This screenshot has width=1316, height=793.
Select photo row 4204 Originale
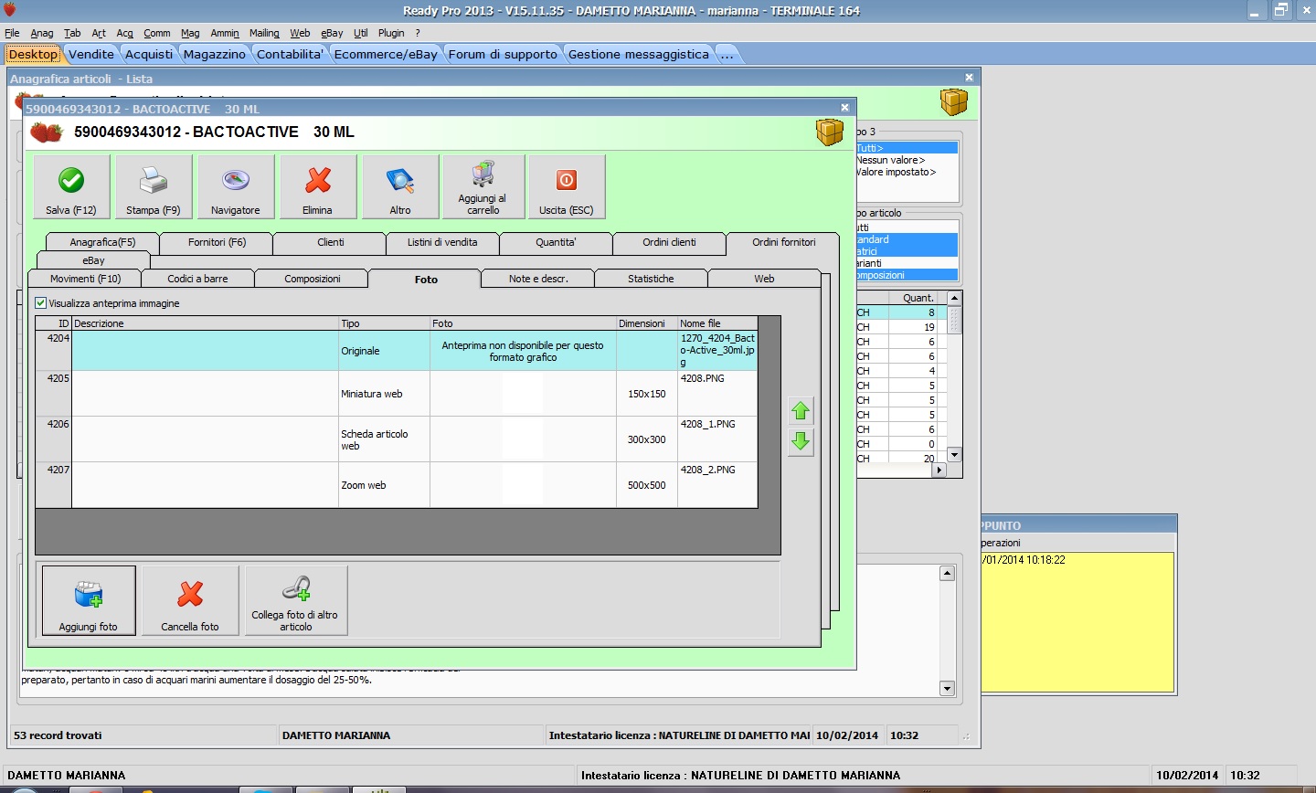coord(397,351)
